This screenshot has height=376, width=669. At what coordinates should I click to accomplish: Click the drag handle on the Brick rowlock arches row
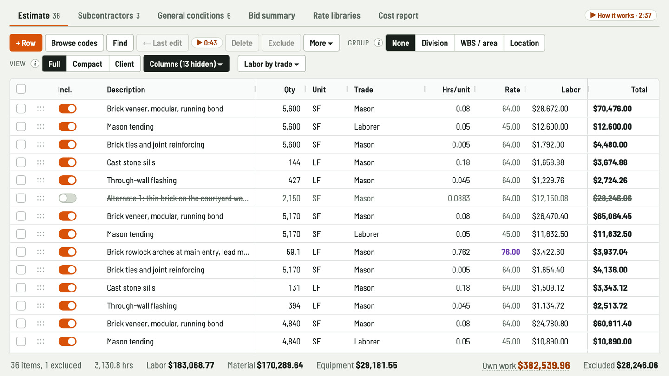(40, 252)
